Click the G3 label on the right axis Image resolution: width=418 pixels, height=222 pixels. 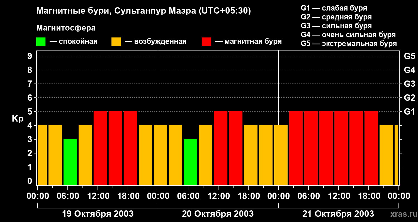click(x=409, y=84)
